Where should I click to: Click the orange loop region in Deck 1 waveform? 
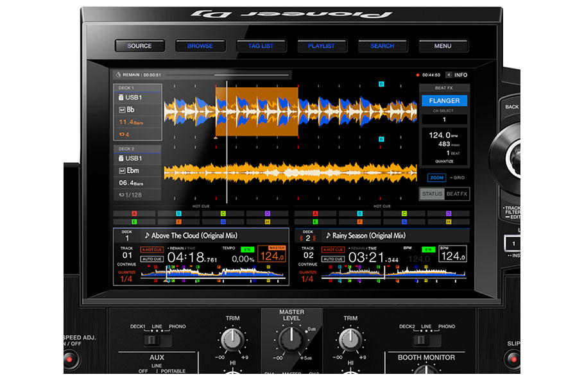pyautogui.click(x=257, y=112)
